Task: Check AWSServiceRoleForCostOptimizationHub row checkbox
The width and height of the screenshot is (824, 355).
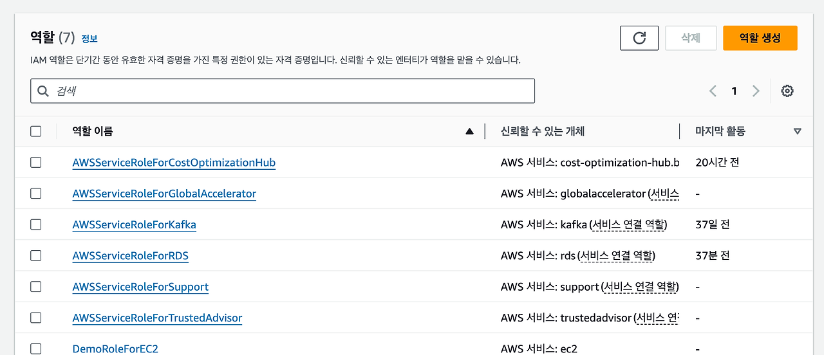Action: pyautogui.click(x=36, y=163)
